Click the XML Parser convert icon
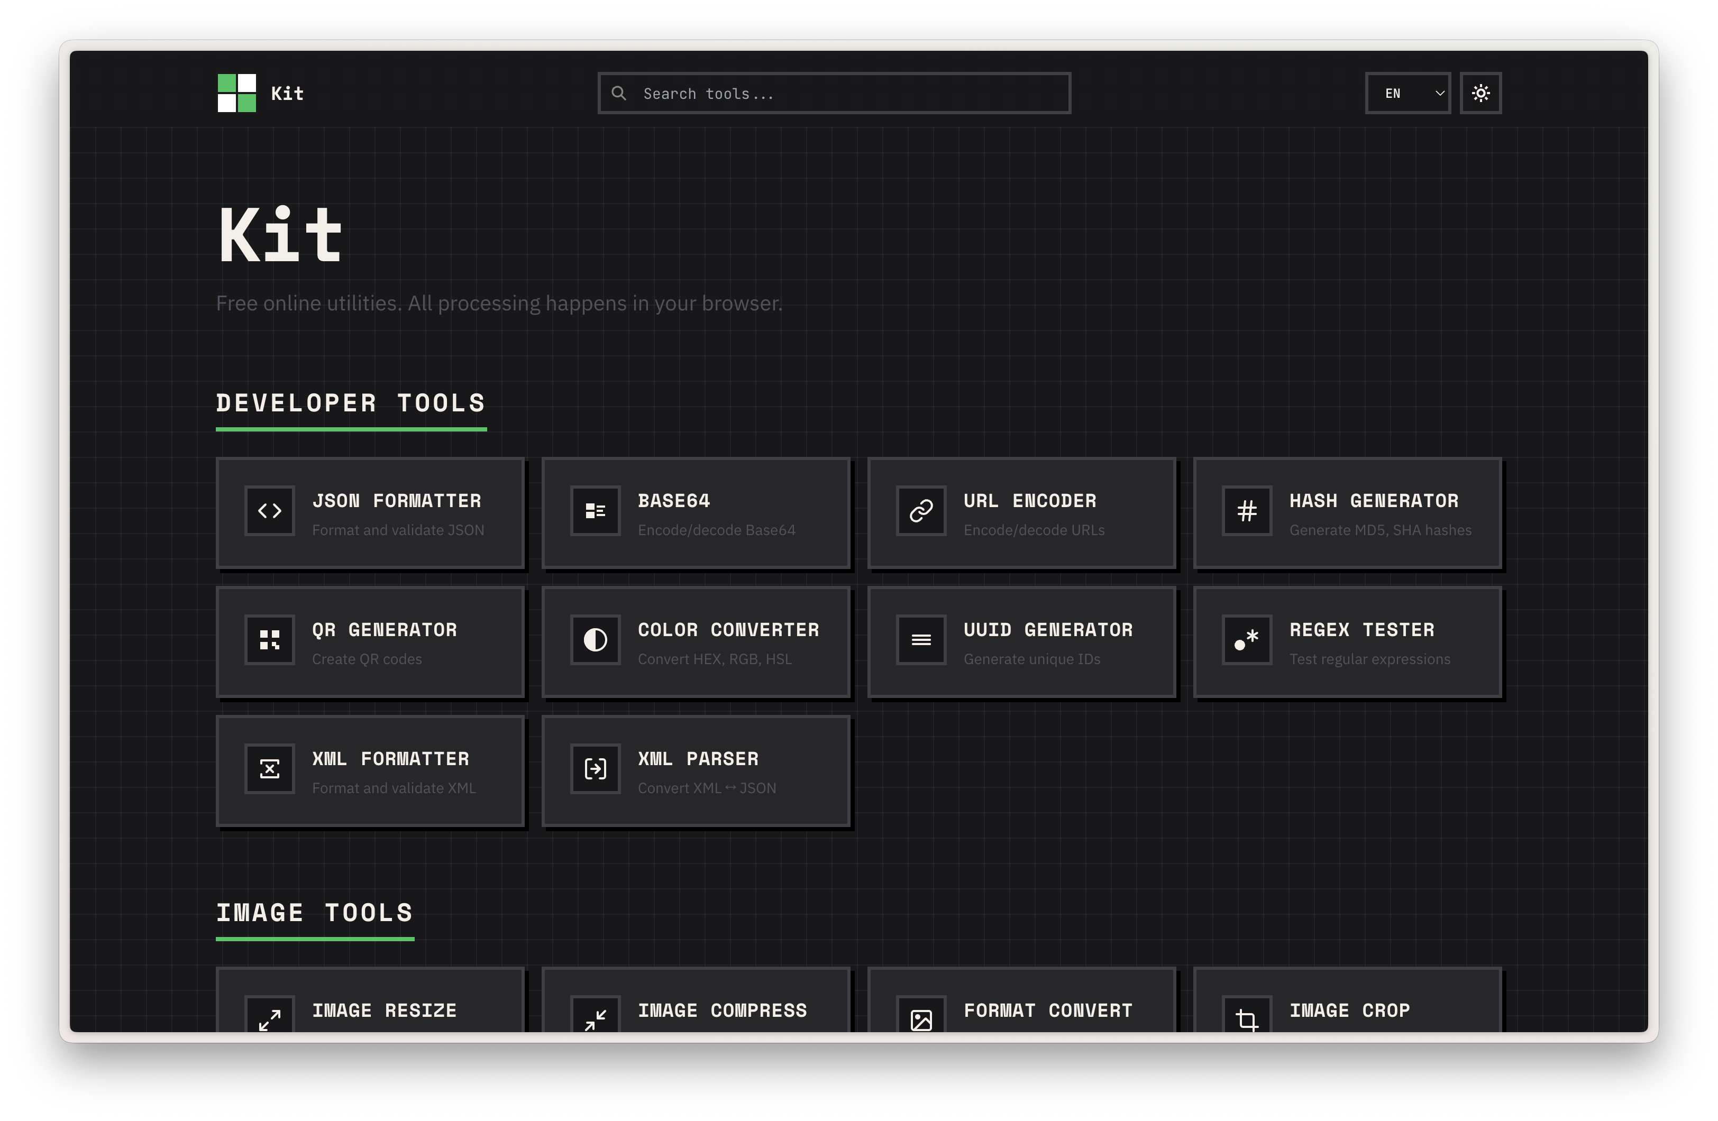The image size is (1718, 1121). pos(596,769)
